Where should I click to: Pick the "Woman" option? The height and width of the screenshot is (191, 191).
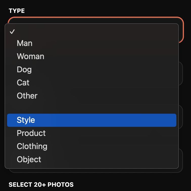[x=30, y=56]
